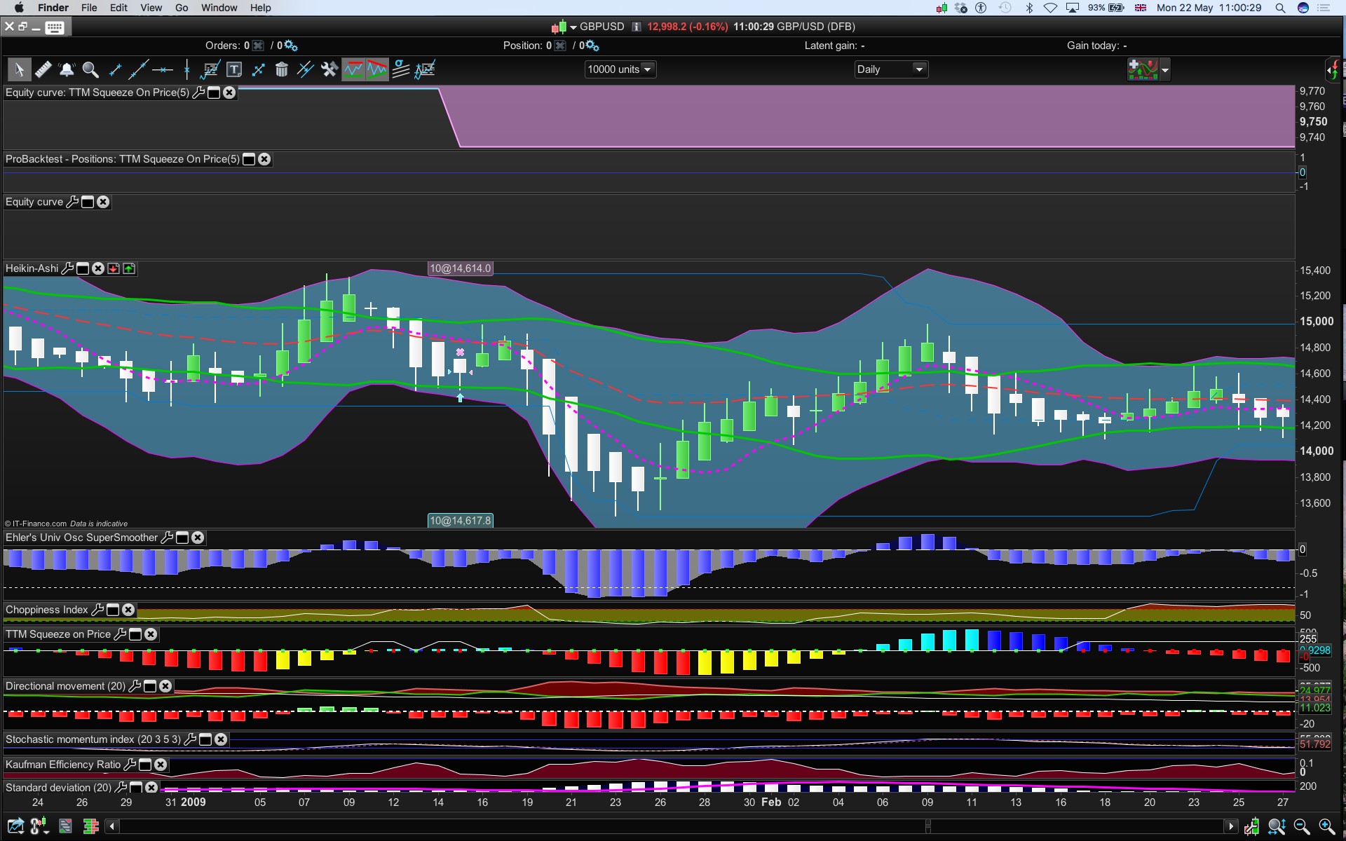Open the hammer and wrench settings tool
The width and height of the screenshot is (1346, 841).
[329, 69]
